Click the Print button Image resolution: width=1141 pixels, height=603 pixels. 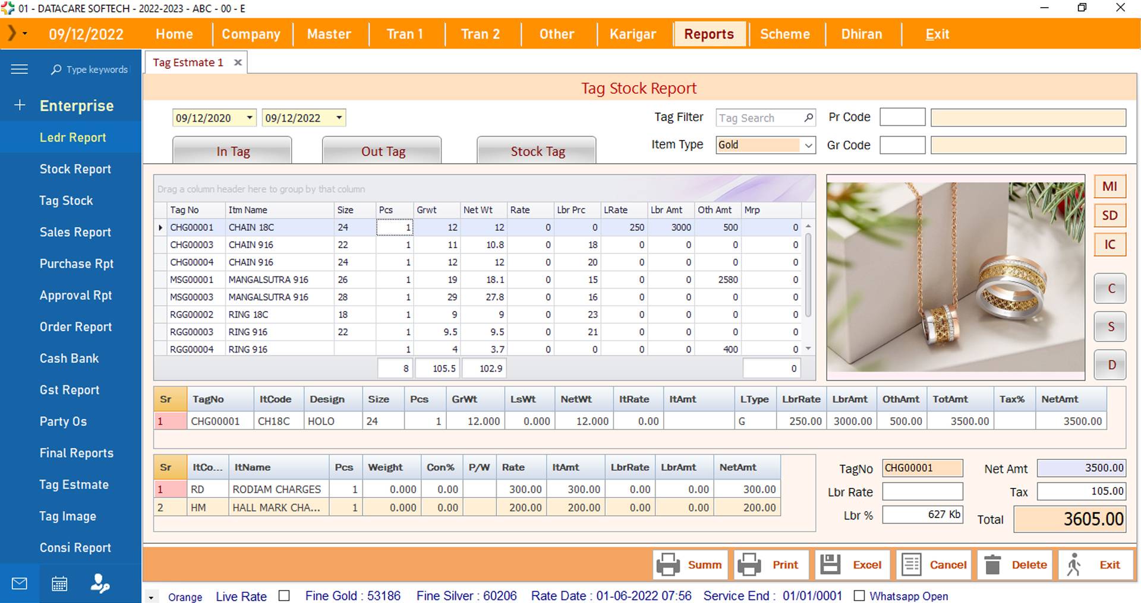click(x=771, y=564)
